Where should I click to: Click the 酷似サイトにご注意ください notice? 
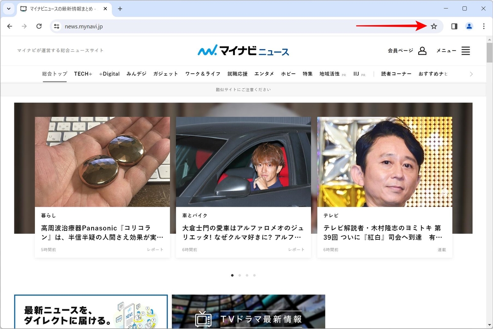click(243, 89)
